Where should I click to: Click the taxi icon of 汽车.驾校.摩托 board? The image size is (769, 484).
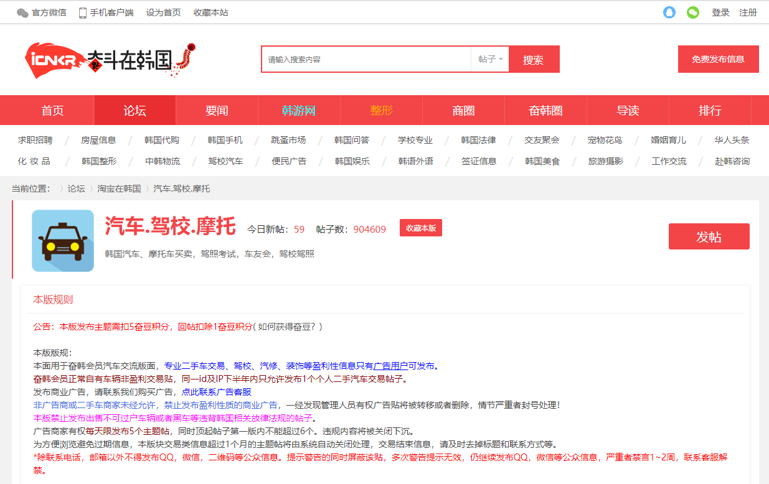[62, 241]
